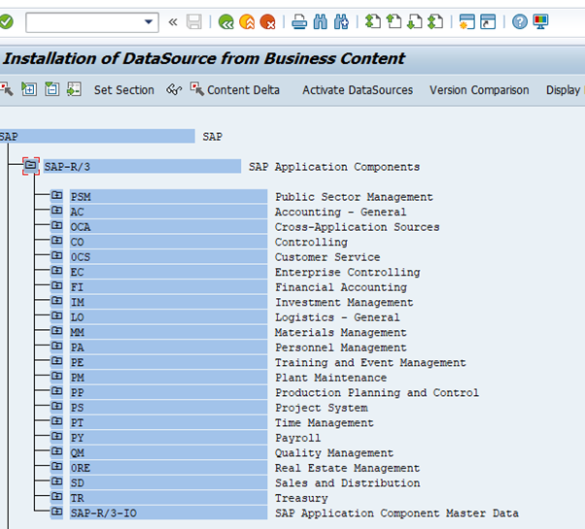This screenshot has width=585, height=529.
Task: Click the Save floppy disk icon
Action: pyautogui.click(x=194, y=22)
